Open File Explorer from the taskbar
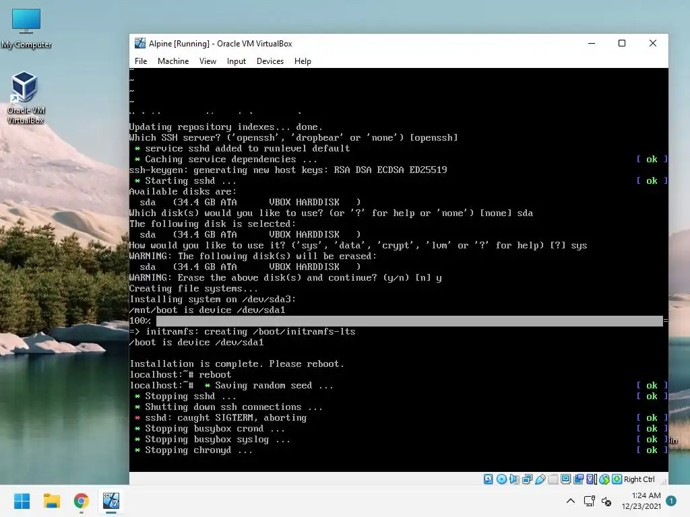This screenshot has width=690, height=517. click(51, 501)
